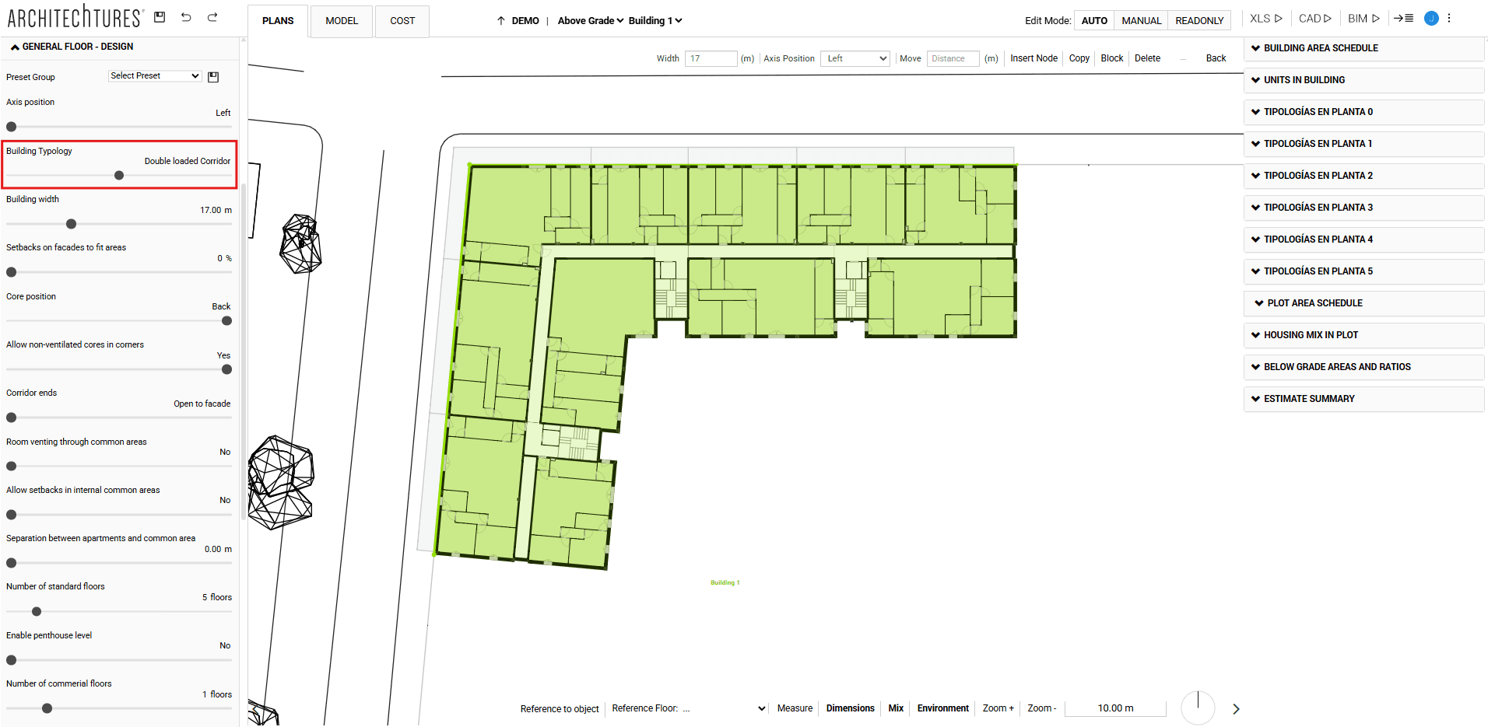This screenshot has width=1488, height=727.
Task: Set edit mode to READONLY
Action: pyautogui.click(x=1198, y=21)
